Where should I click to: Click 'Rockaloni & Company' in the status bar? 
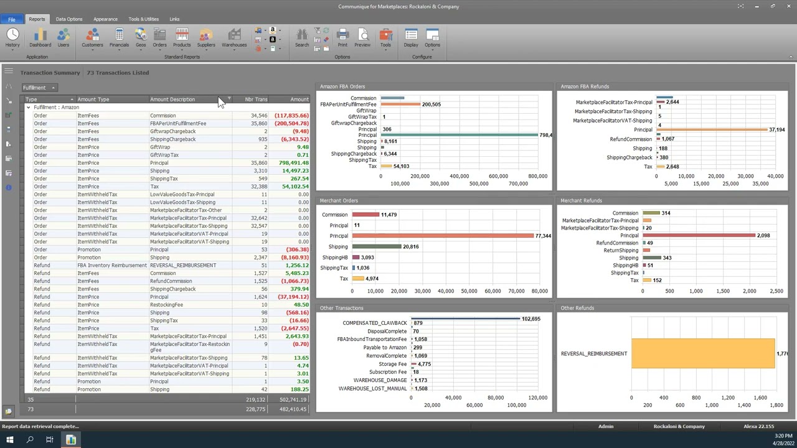[x=679, y=426]
